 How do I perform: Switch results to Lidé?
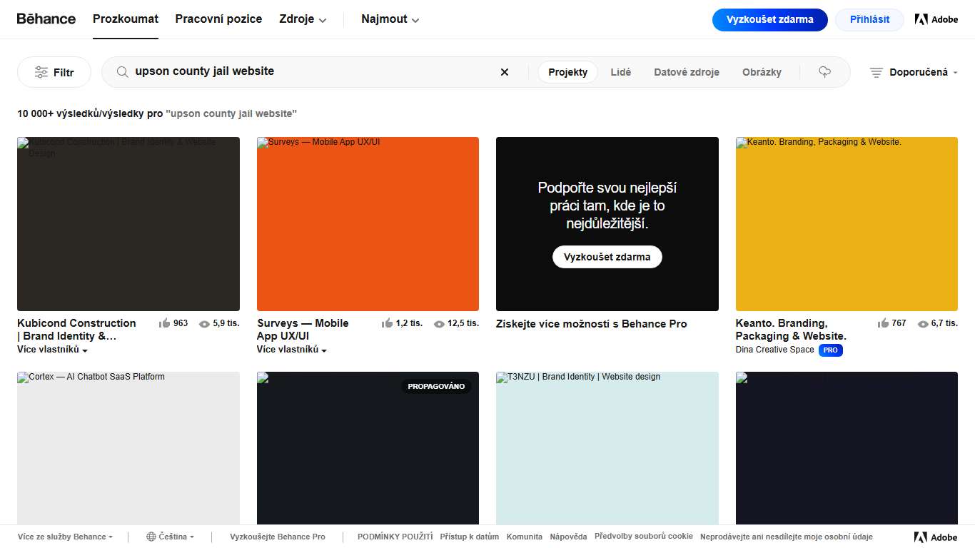620,71
